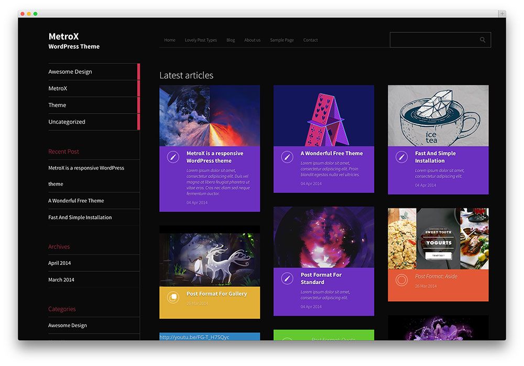The image size is (524, 366).
Task: Open the Home menu item
Action: [169, 40]
